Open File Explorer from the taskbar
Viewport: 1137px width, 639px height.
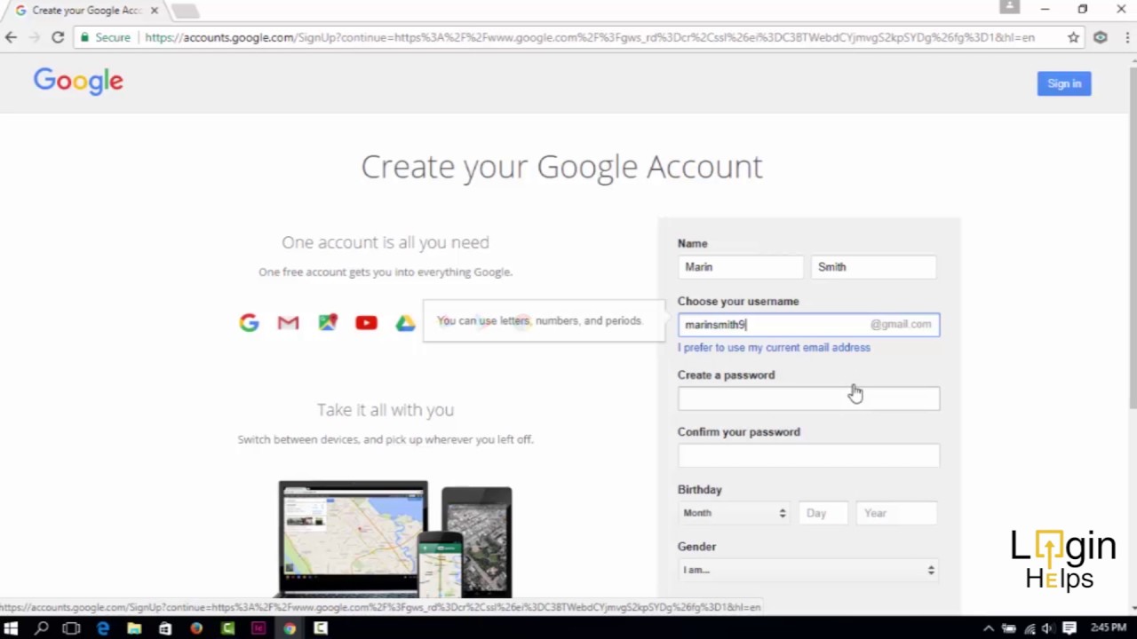click(133, 628)
